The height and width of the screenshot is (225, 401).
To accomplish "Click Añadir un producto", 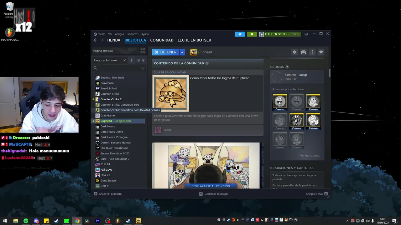I will tap(108, 194).
